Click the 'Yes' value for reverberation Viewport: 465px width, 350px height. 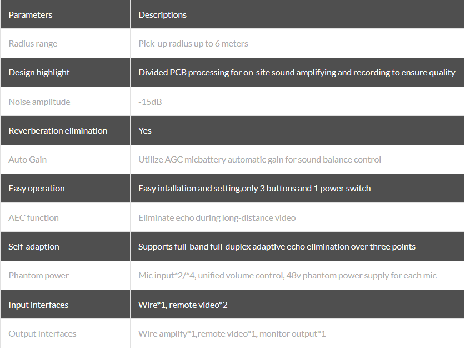tap(145, 131)
